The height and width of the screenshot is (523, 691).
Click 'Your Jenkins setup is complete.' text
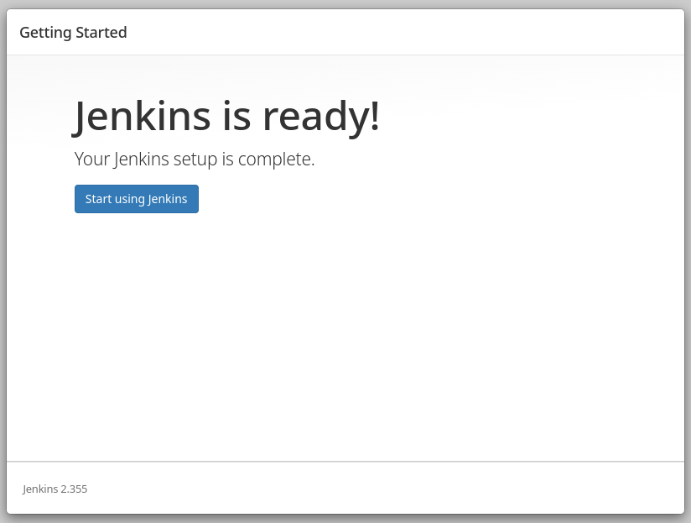[x=195, y=160]
